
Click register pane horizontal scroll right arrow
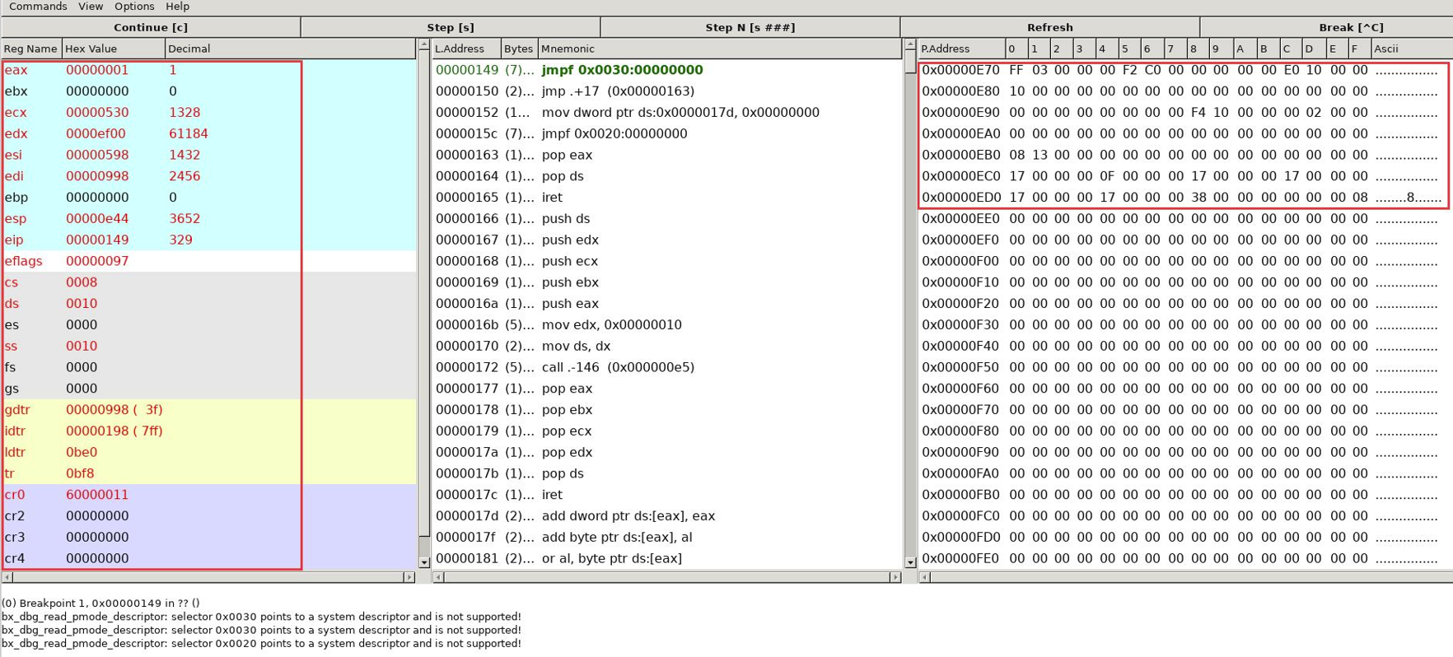pyautogui.click(x=409, y=577)
